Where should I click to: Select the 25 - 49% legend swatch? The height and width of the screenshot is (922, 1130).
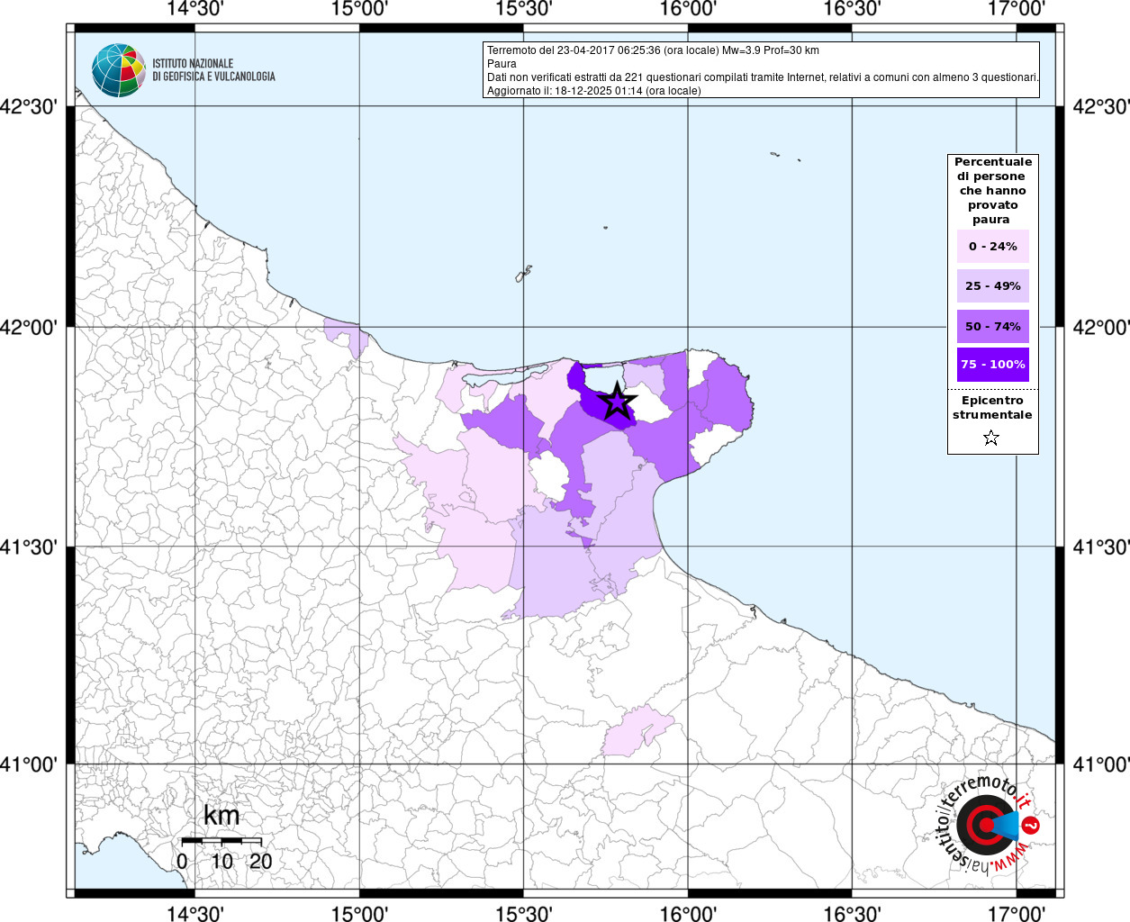pyautogui.click(x=992, y=286)
